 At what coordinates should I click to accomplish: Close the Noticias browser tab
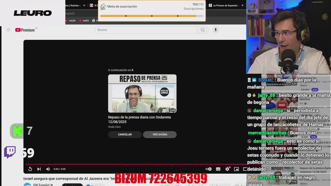(84, 5)
